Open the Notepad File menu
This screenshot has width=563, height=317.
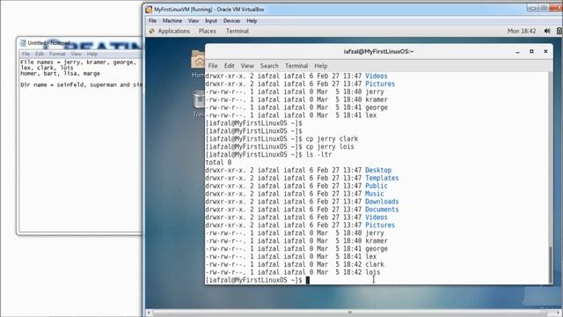(x=26, y=54)
